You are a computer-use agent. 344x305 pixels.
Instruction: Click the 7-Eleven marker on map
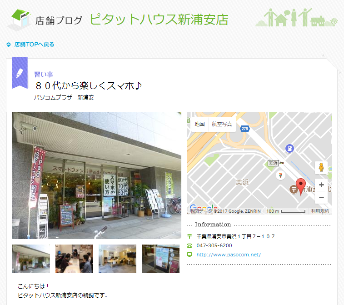(x=280, y=175)
